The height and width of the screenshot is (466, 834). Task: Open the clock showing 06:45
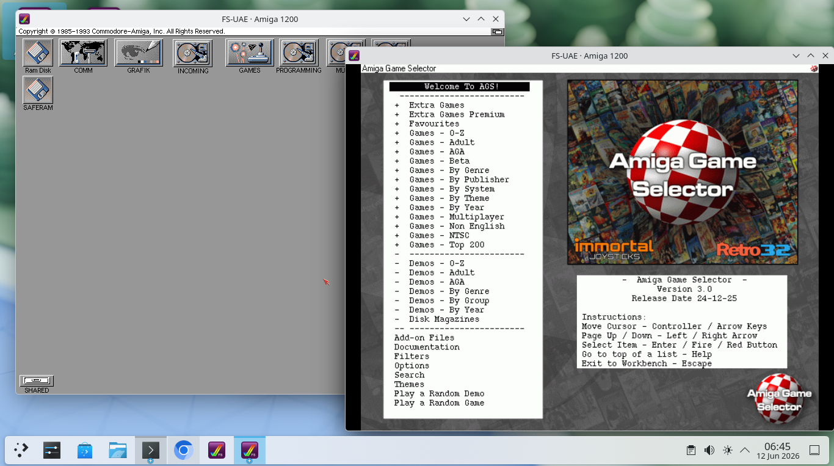point(777,451)
